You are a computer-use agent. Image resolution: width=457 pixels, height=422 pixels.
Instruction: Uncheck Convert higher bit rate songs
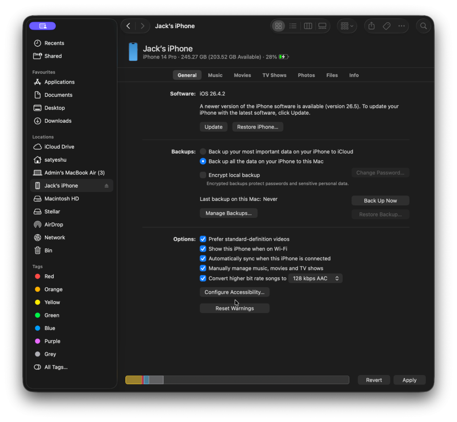(203, 279)
